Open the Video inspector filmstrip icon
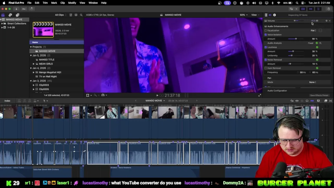334x188 pixels. click(266, 15)
